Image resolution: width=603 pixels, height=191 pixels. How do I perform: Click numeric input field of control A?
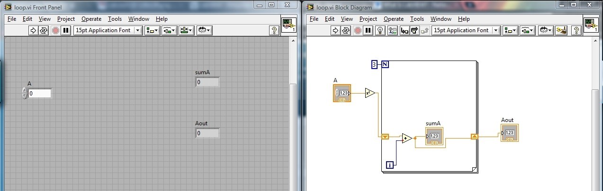(39, 94)
